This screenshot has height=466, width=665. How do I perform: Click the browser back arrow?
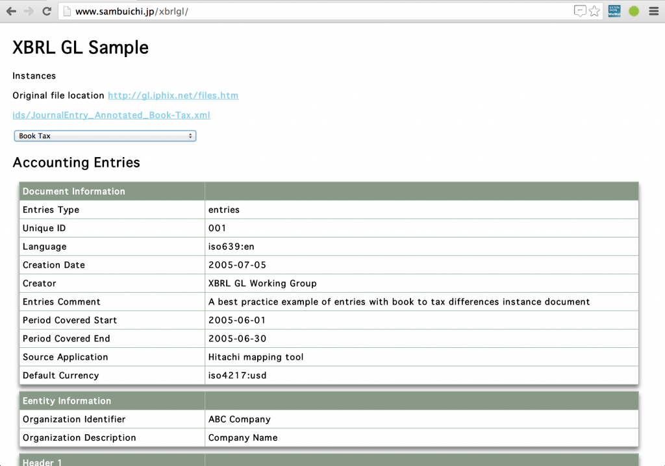pos(11,11)
